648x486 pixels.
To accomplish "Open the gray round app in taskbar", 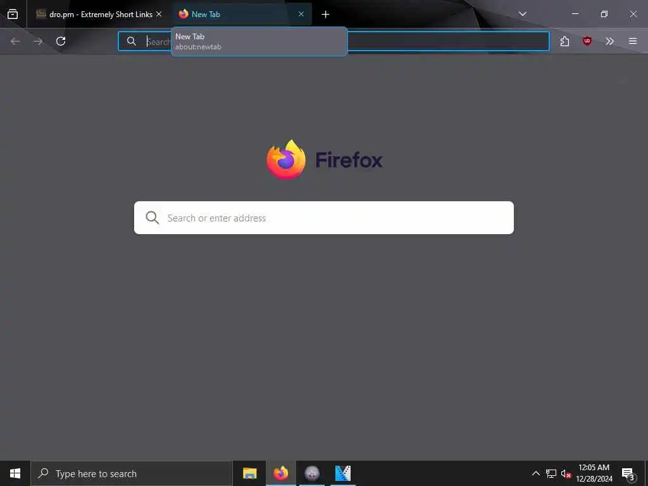I will tap(312, 473).
